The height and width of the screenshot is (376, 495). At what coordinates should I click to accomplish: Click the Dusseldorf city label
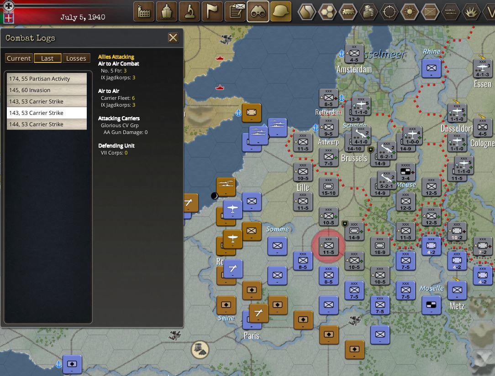pos(457,128)
